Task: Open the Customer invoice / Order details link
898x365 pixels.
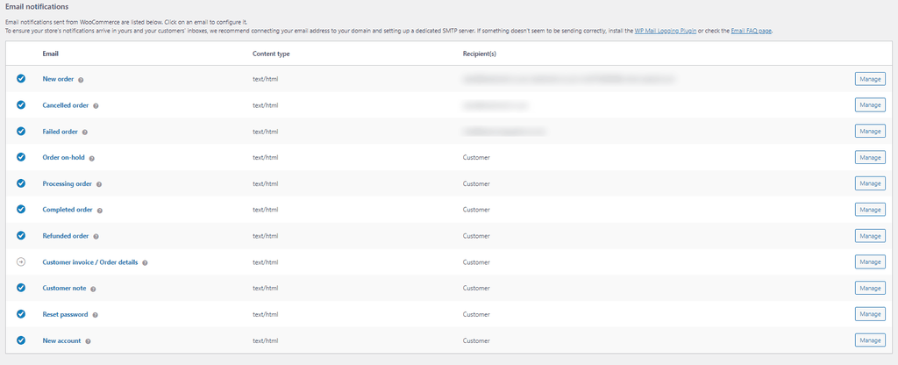Action: (x=89, y=262)
